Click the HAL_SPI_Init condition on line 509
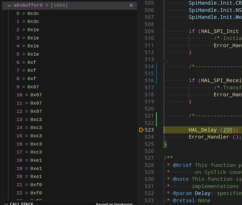This screenshot has width=242, height=205. point(220,31)
